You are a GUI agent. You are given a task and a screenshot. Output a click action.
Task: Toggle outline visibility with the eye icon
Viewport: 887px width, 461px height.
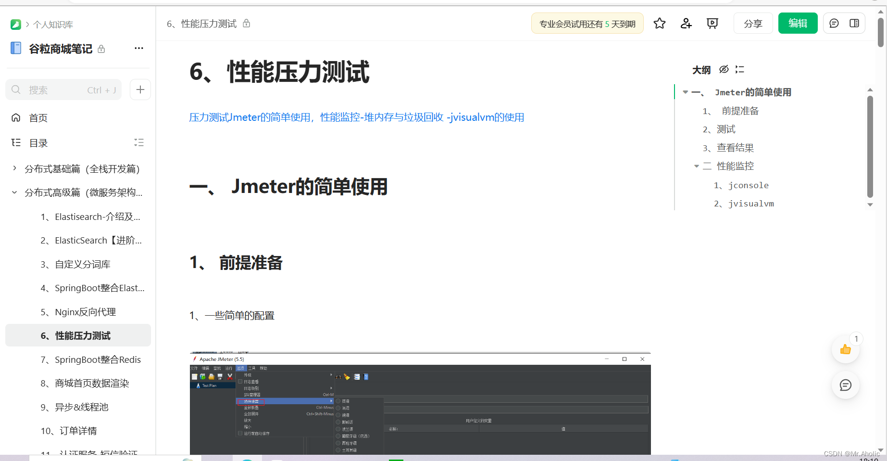coord(724,69)
